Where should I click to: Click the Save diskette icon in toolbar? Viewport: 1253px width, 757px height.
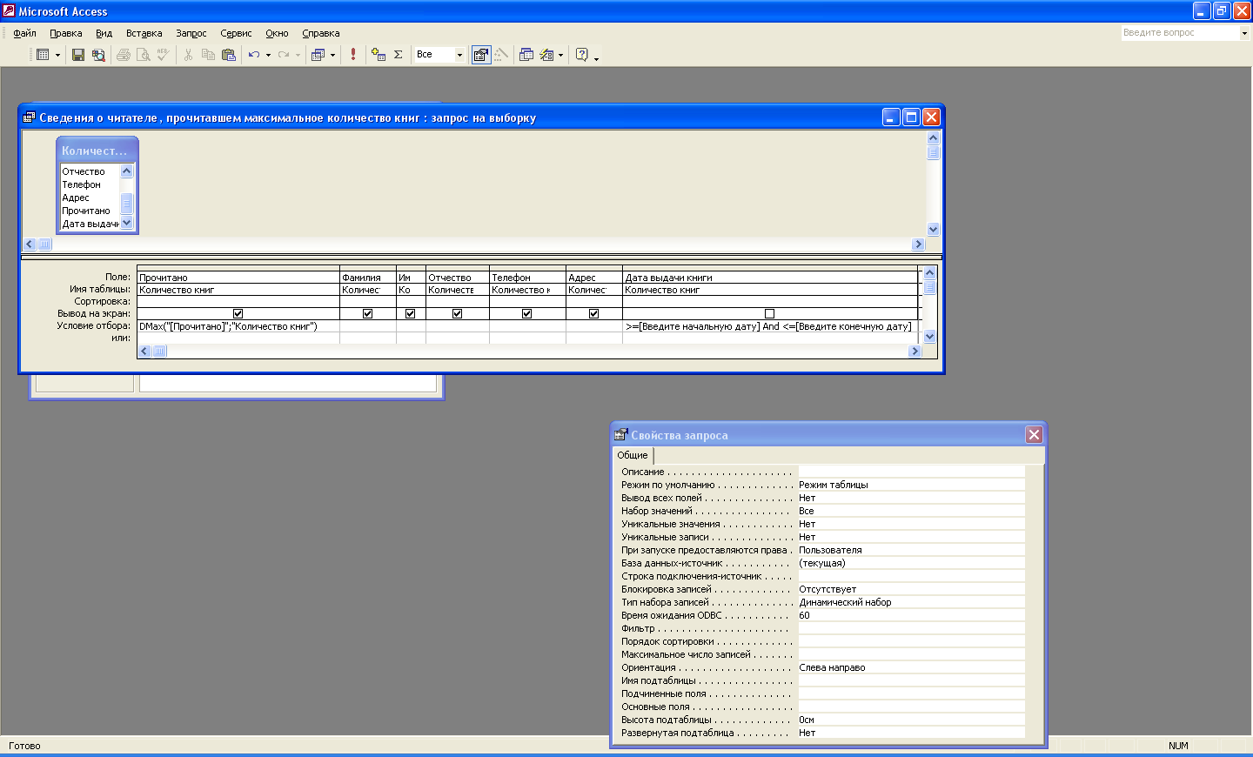click(x=78, y=55)
